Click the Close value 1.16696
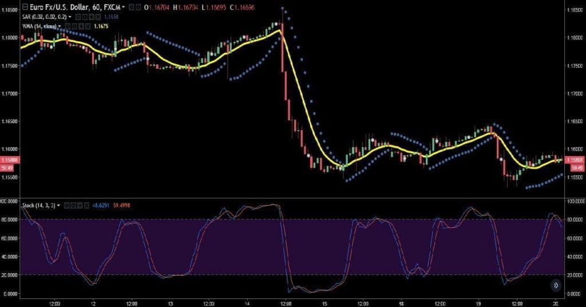Screen dimensions: 586x307 click(244, 7)
